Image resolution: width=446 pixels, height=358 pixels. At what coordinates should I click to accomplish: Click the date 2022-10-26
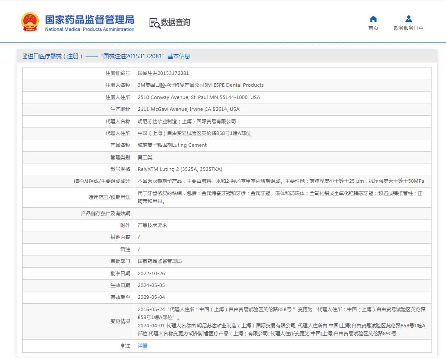click(151, 273)
